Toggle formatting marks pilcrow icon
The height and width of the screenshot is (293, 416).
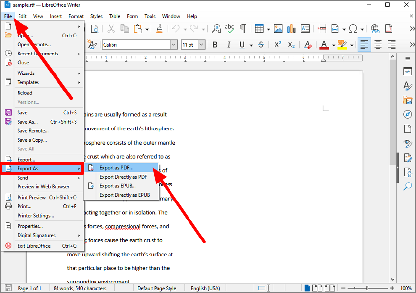click(243, 29)
